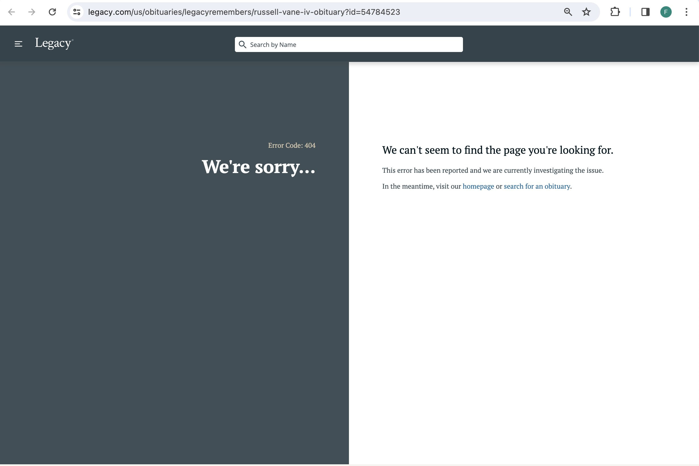Follow the search for an obituary link
Screen dimensions: 699x466
coord(537,186)
